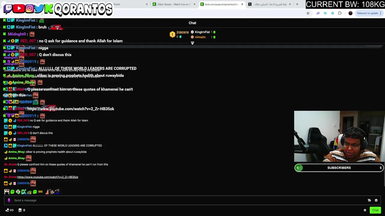Image resolution: width=385 pixels, height=216 pixels.
Task: Click the Kick logo in overlay banner
Action: click(49, 8)
